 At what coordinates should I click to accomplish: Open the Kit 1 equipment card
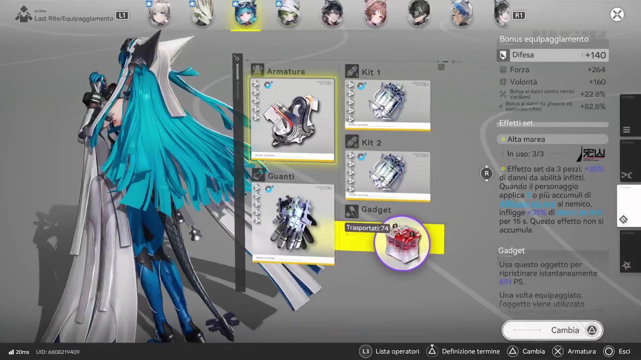pyautogui.click(x=387, y=105)
